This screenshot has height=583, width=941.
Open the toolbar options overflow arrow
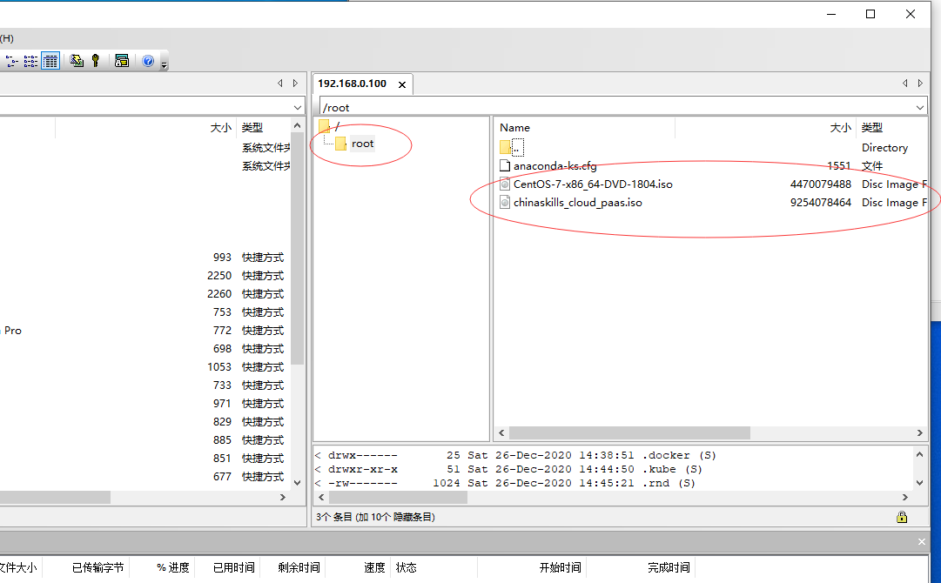point(165,64)
